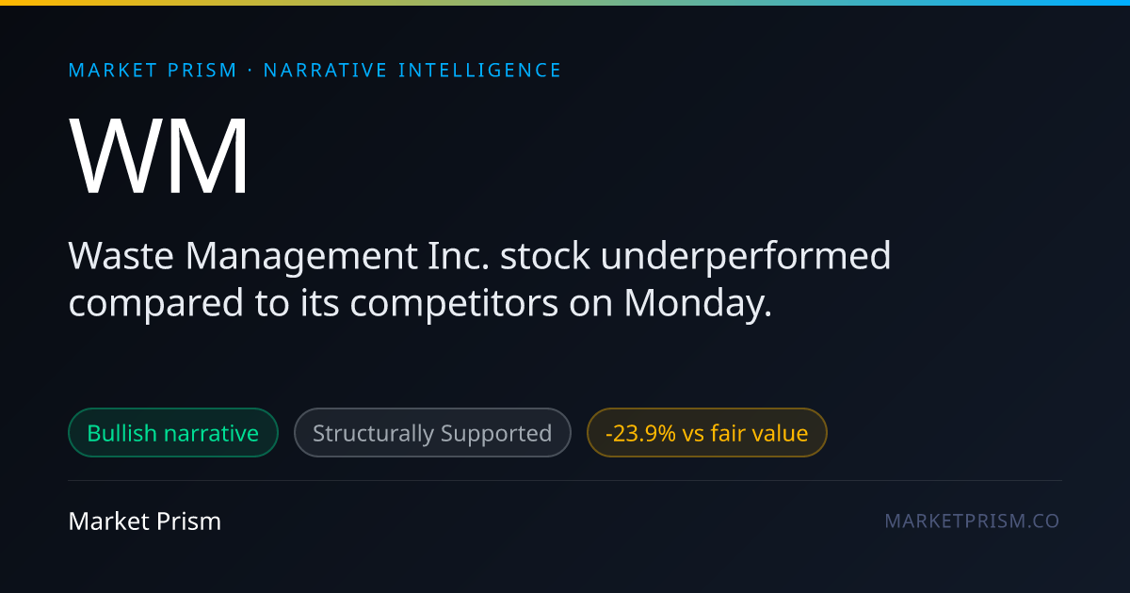Viewport: 1130px width, 593px height.
Task: Click the gradient color bar at top
Action: pos(565,3)
